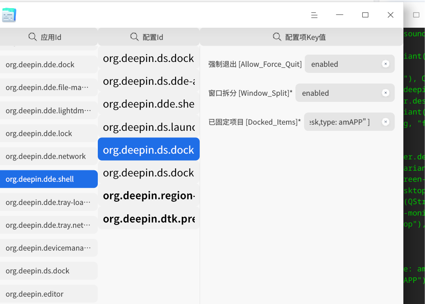Select org.deepin.dde.tray.net… application
Screen dimensions: 425x304
click(x=49, y=225)
